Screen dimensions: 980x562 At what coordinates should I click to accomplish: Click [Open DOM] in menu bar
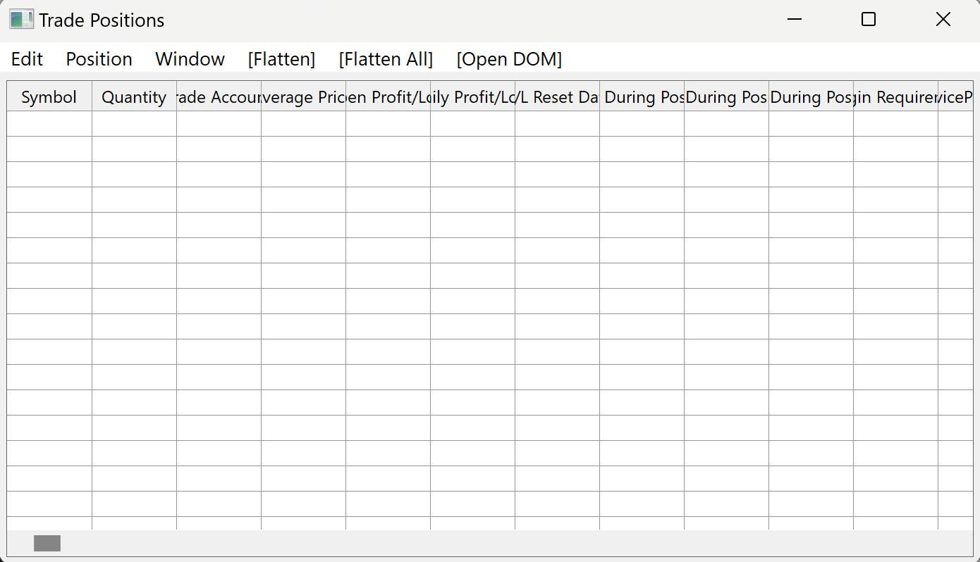pos(509,59)
